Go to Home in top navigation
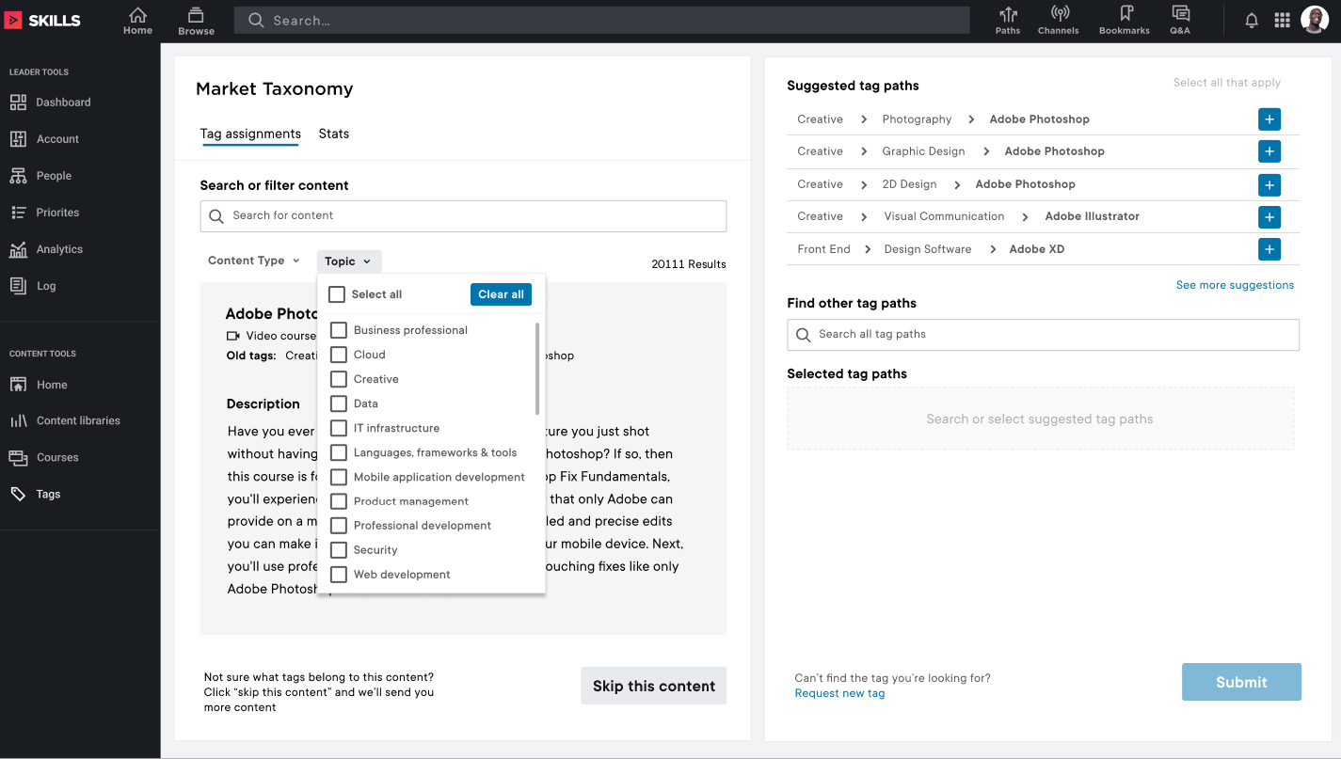1341x759 pixels. click(137, 21)
